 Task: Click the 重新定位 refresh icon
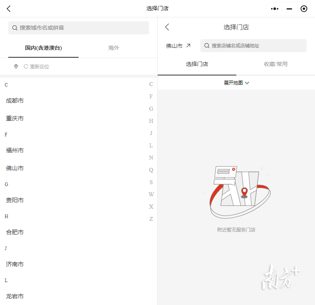point(26,67)
